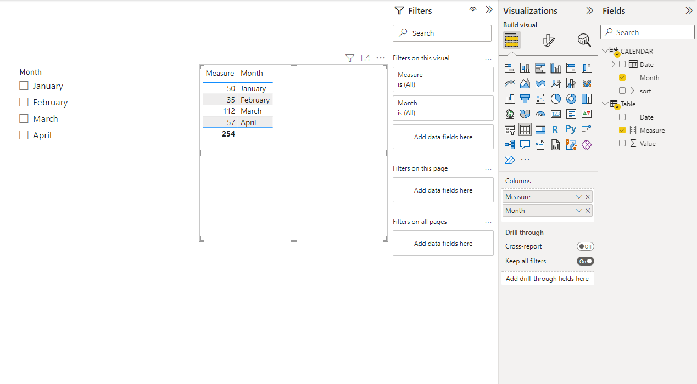The height and width of the screenshot is (384, 697).
Task: Remove Month from Columns well
Action: point(588,211)
